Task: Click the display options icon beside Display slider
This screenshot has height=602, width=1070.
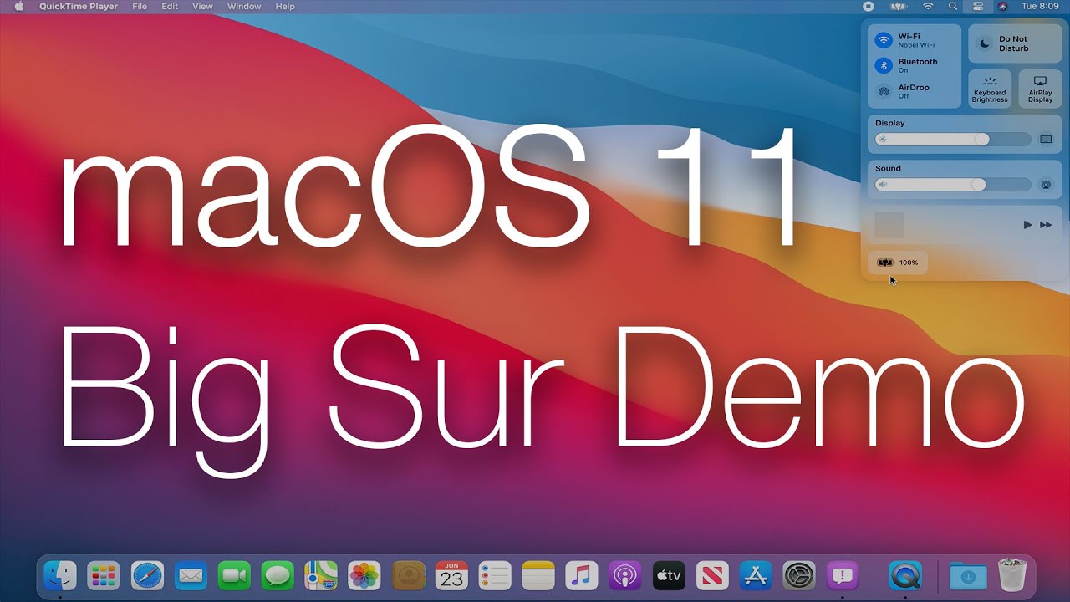Action: [1046, 140]
